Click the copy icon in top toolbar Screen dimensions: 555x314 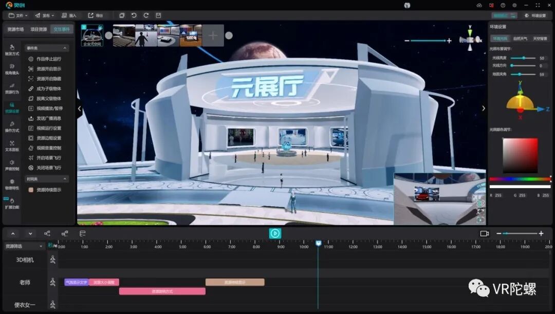point(122,15)
